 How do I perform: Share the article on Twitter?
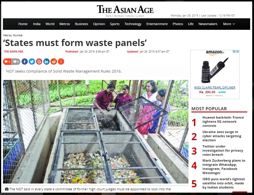(x=32, y=62)
